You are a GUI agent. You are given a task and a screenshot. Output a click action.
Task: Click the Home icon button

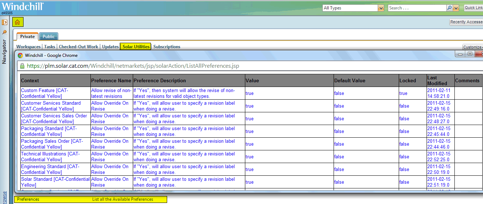pyautogui.click(x=18, y=22)
